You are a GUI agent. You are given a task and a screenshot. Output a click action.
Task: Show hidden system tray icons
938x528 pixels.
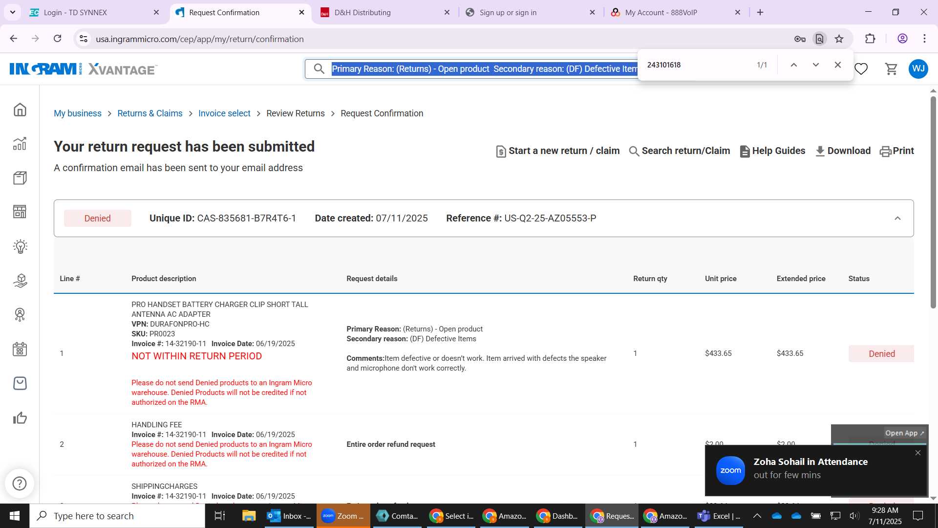click(757, 516)
